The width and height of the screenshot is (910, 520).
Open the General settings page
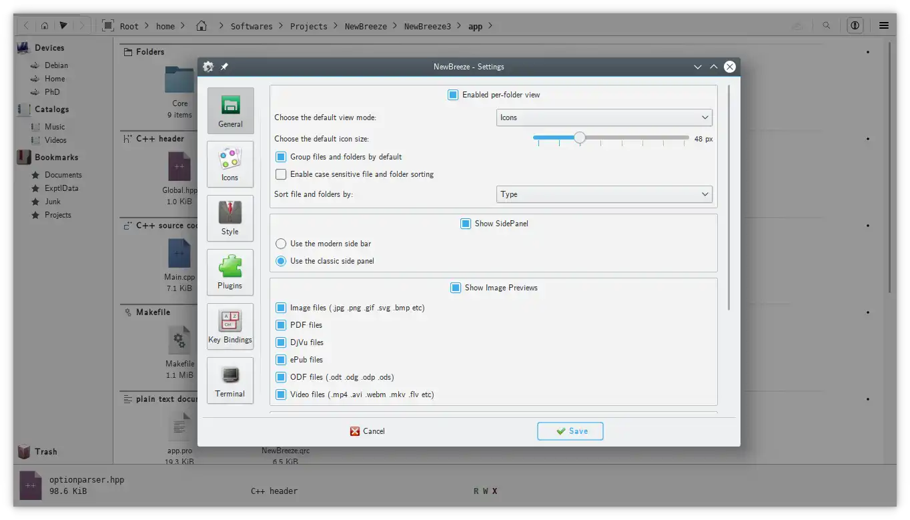coord(230,111)
